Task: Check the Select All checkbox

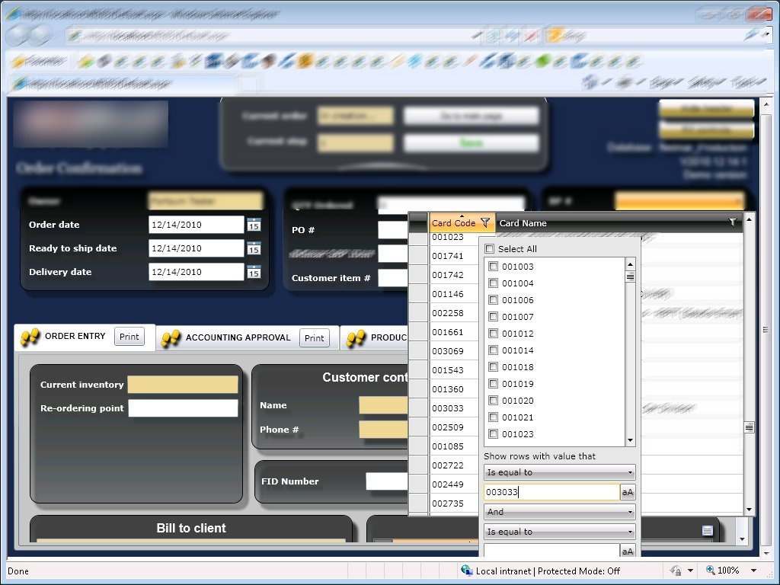Action: point(490,249)
